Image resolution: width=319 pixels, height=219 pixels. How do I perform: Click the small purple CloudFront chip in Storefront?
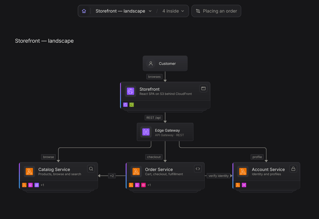click(x=125, y=105)
